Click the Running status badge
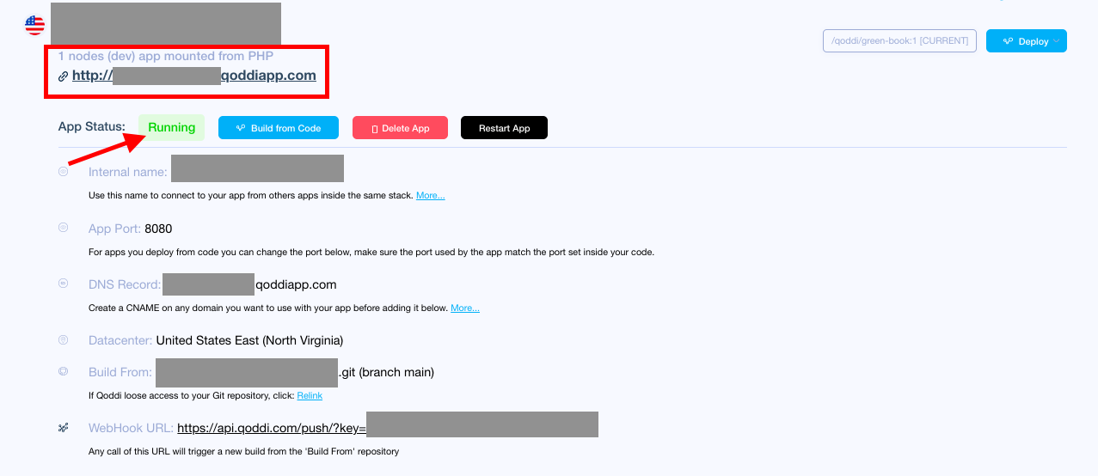The height and width of the screenshot is (476, 1098). tap(172, 127)
